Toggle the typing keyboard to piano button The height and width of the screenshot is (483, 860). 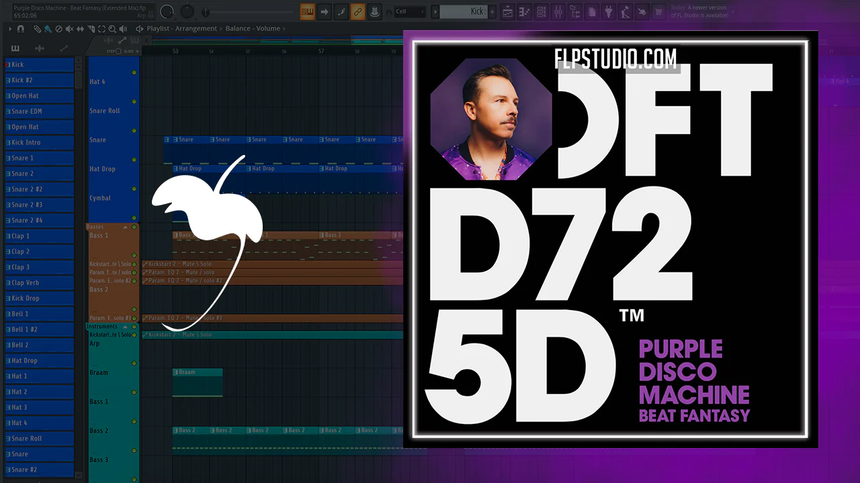[308, 11]
